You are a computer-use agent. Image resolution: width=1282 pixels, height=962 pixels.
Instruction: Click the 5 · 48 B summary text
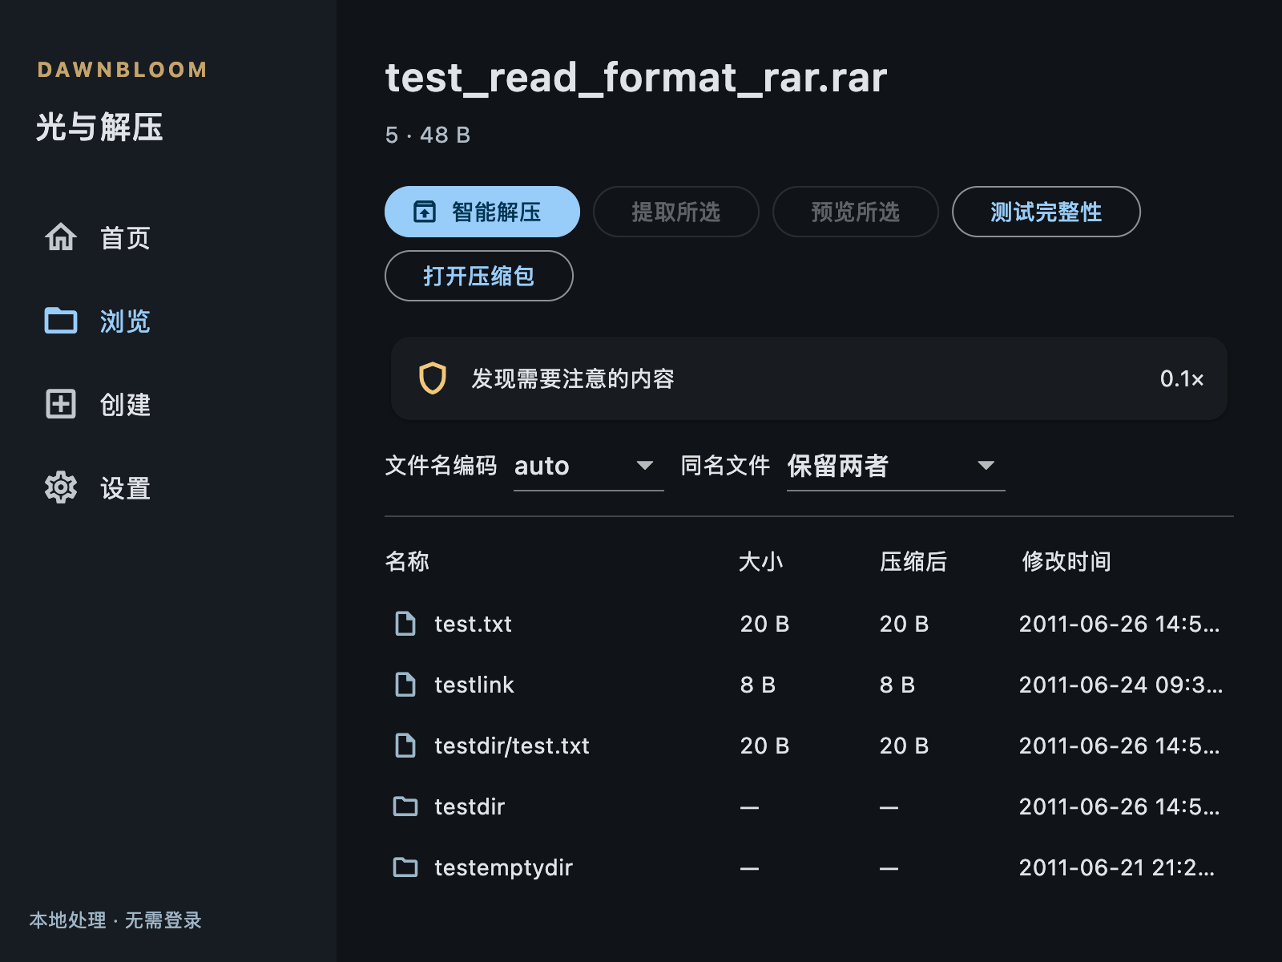pos(428,135)
